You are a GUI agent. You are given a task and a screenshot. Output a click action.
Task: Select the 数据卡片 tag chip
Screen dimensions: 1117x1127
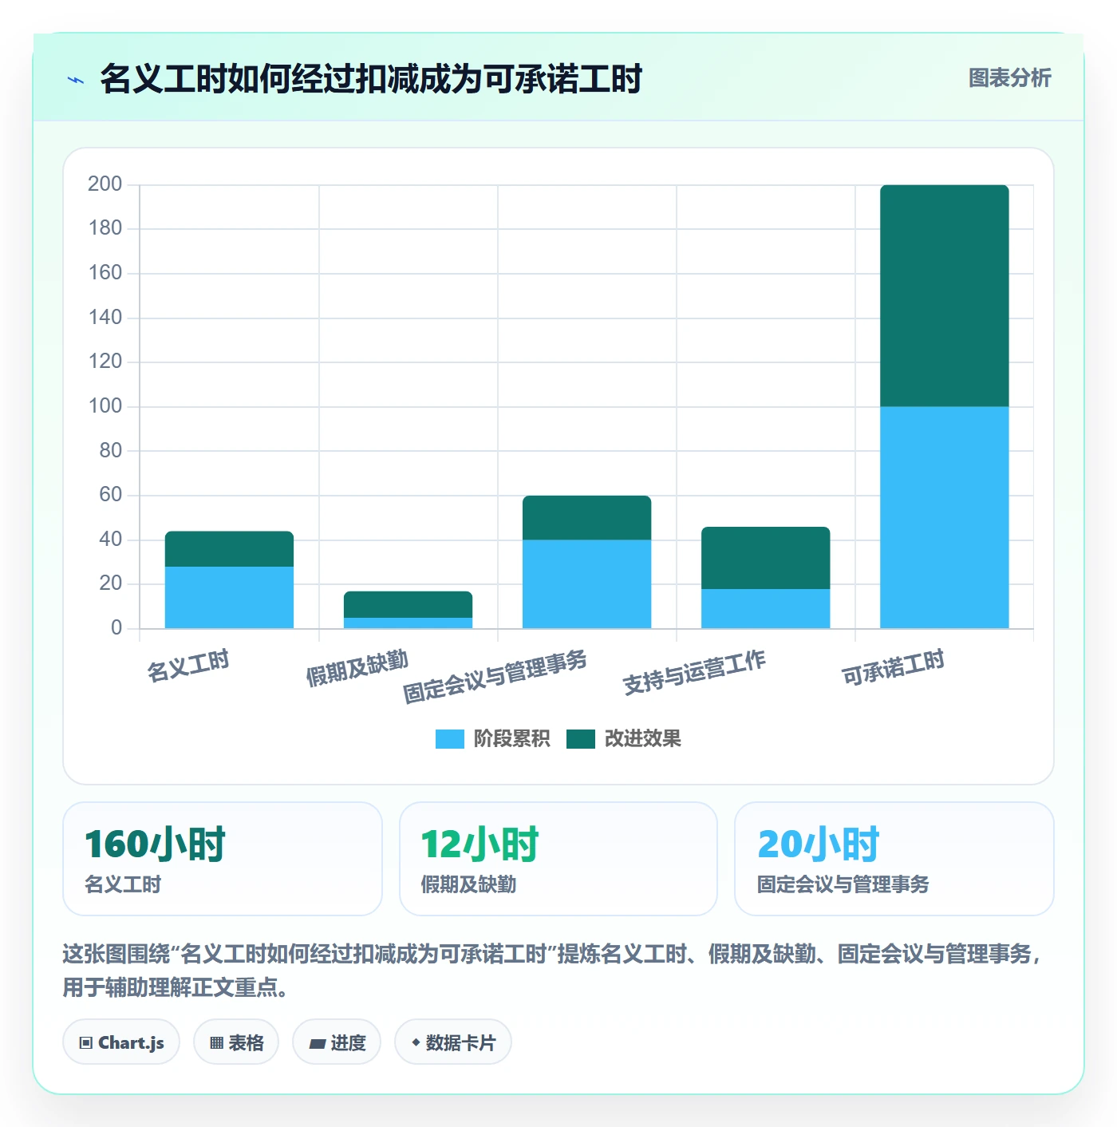point(453,1042)
